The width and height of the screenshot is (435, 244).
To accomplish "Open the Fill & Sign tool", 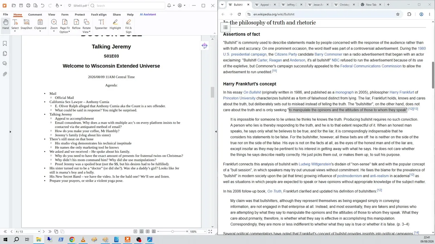I will (x=128, y=26).
